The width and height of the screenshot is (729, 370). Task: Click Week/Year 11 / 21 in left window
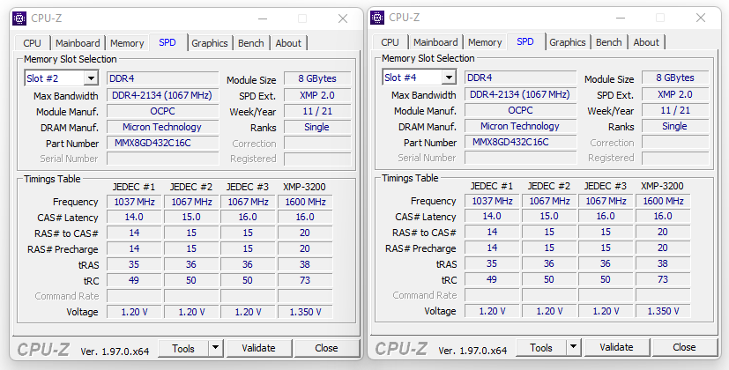pos(317,111)
